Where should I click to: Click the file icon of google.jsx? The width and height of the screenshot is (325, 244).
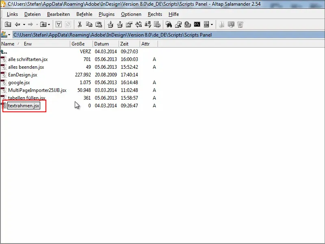tap(4, 83)
